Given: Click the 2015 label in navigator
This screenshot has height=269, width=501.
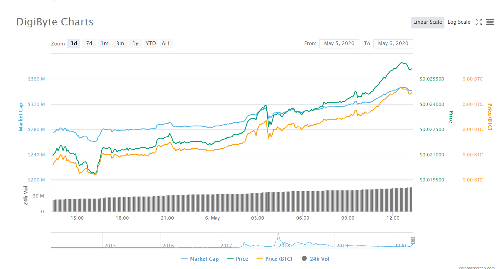Looking at the screenshot, I should coord(110,246).
